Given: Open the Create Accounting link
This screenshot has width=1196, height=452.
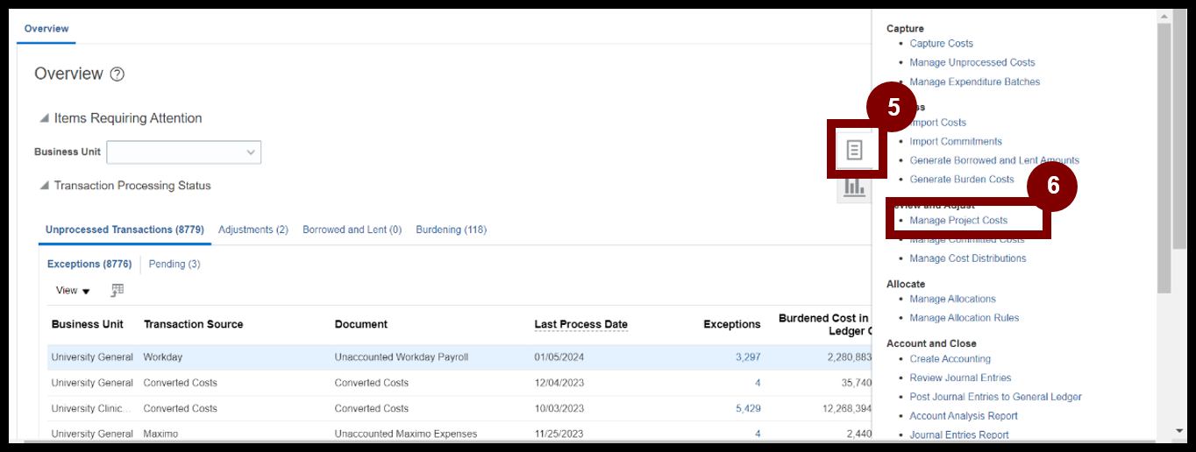Looking at the screenshot, I should (950, 358).
